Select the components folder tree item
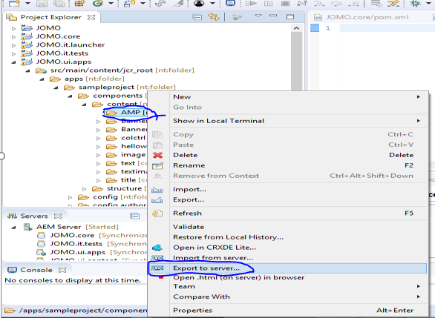The image size is (435, 318). 118,96
